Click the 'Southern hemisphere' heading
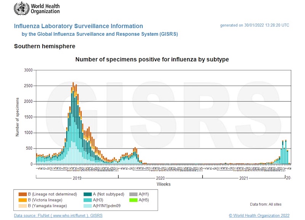305x220 pixels. [45, 46]
